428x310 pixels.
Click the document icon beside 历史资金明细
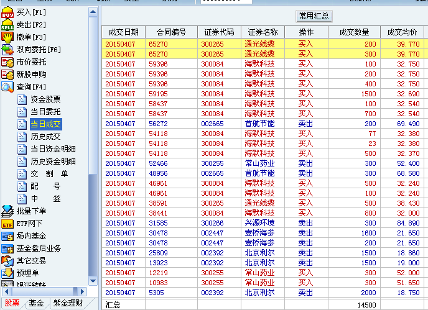pos(22,162)
